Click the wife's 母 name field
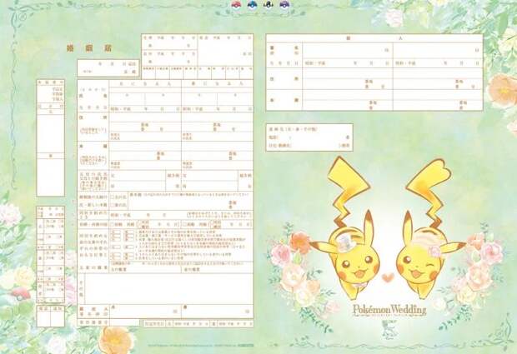This screenshot has width=517, height=354. [x=209, y=186]
